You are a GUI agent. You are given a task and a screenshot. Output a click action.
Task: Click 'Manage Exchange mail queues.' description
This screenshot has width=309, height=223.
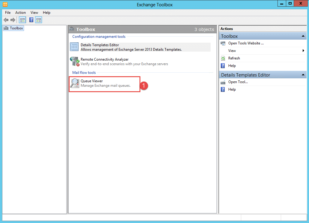click(105, 86)
